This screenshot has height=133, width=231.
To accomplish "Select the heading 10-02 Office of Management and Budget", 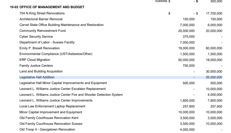I will (47, 7).
